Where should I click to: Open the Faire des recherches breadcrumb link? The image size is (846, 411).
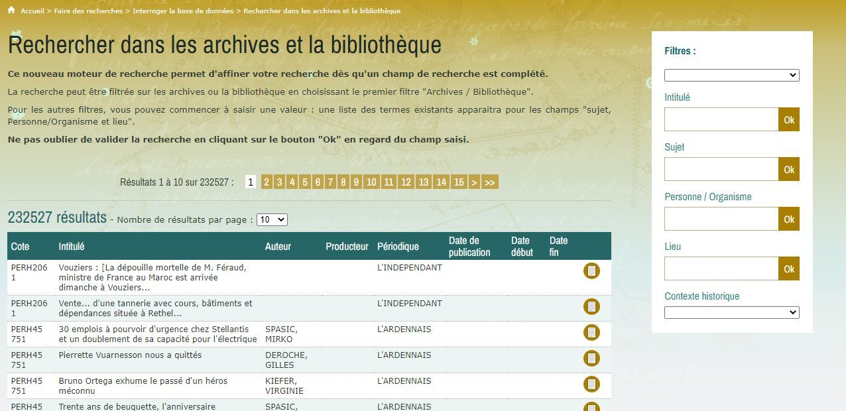coord(89,11)
